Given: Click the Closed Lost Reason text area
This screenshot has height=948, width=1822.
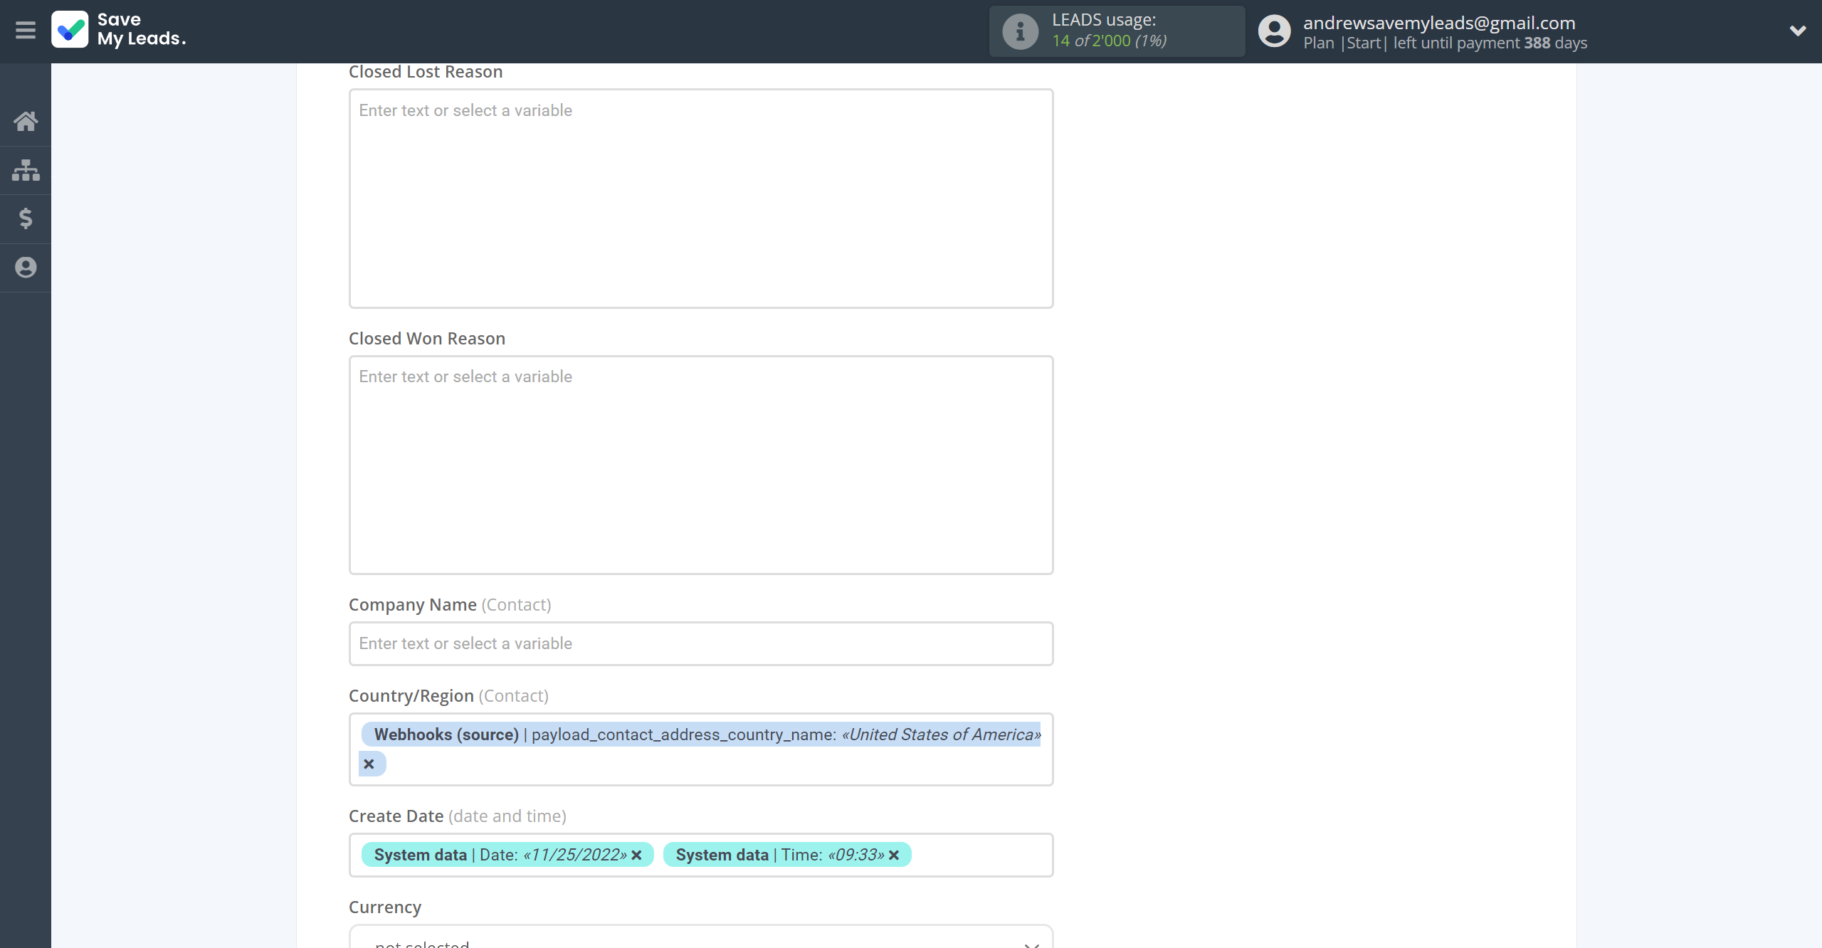Looking at the screenshot, I should tap(701, 199).
